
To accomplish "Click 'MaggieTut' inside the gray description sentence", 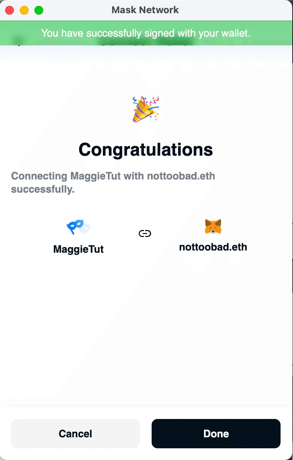I will (95, 176).
